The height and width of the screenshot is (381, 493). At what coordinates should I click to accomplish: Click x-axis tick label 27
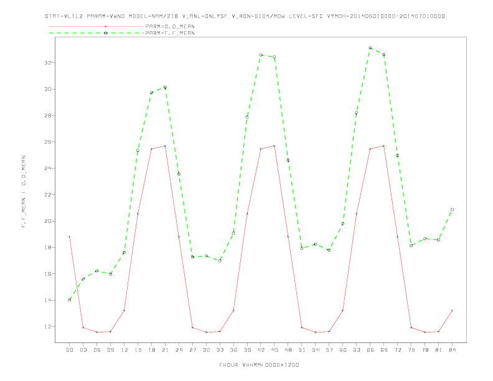click(x=192, y=350)
